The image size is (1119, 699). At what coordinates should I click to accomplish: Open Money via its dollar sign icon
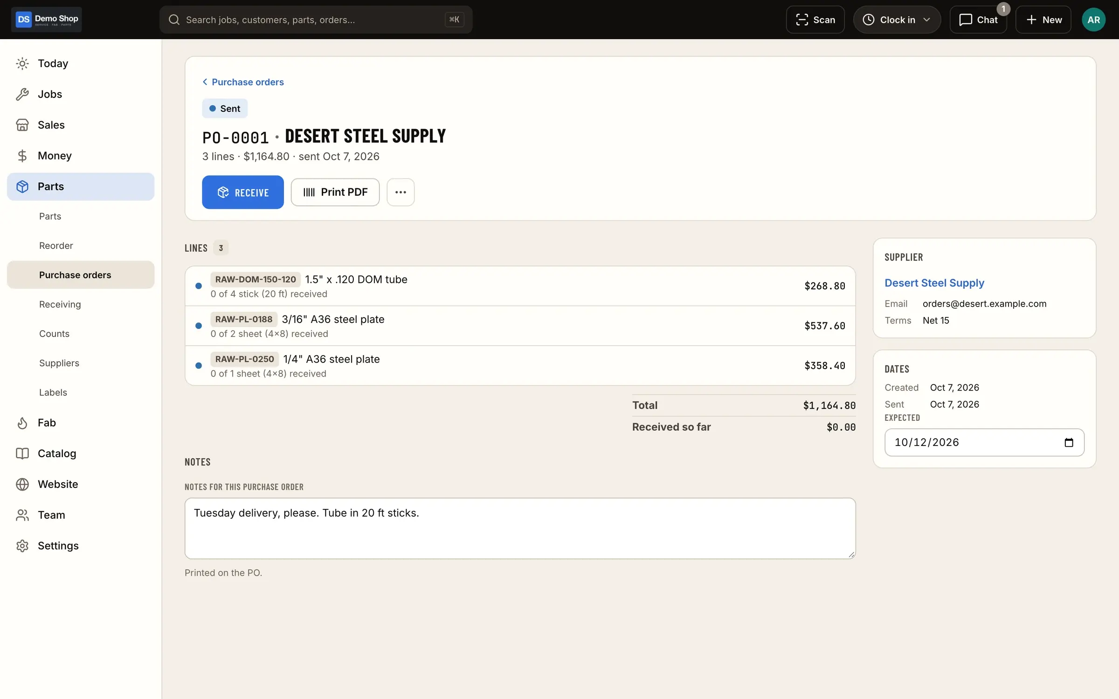click(22, 156)
